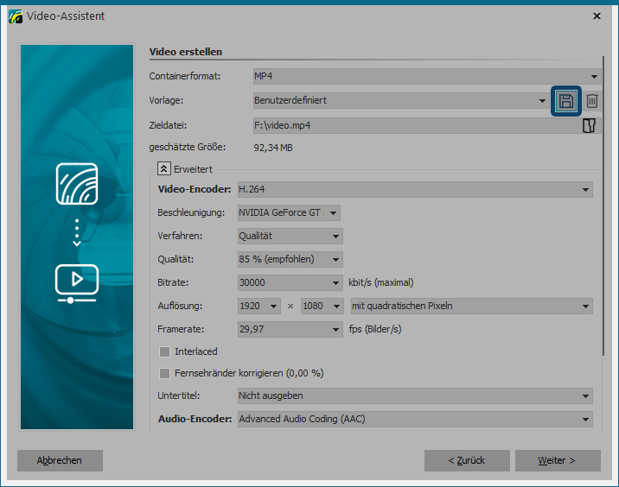This screenshot has height=487, width=619.
Task: Close the Video-Assistent dialog
Action: point(597,16)
